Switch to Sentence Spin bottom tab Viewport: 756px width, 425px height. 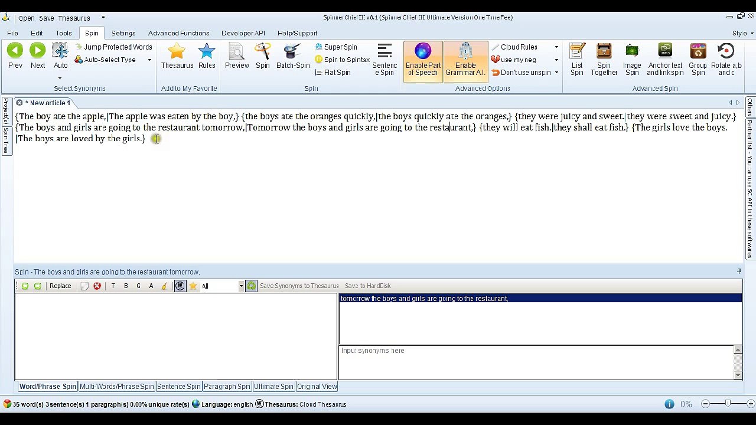coord(178,387)
